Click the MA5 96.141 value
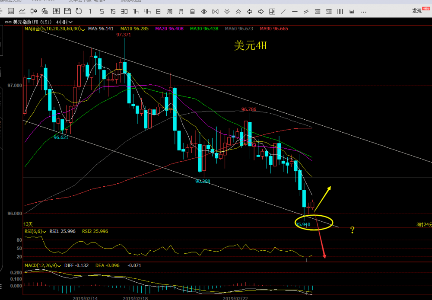This screenshot has width=432, height=300. (x=101, y=29)
